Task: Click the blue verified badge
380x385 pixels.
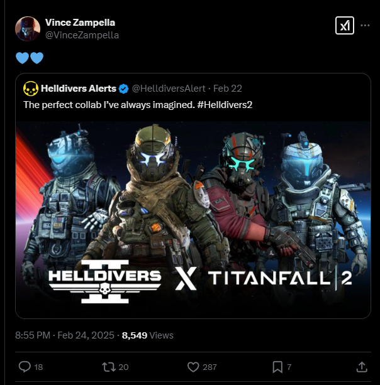Action: click(x=123, y=88)
